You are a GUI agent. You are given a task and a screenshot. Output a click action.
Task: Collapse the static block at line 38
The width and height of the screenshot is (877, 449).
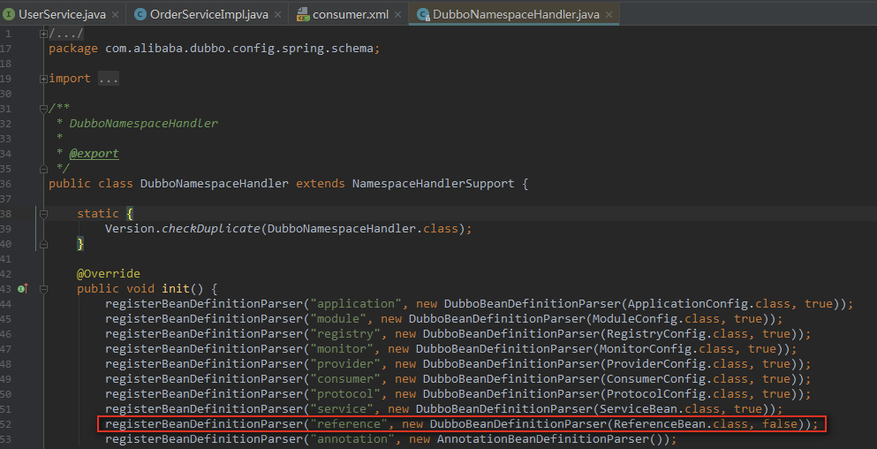[43, 214]
